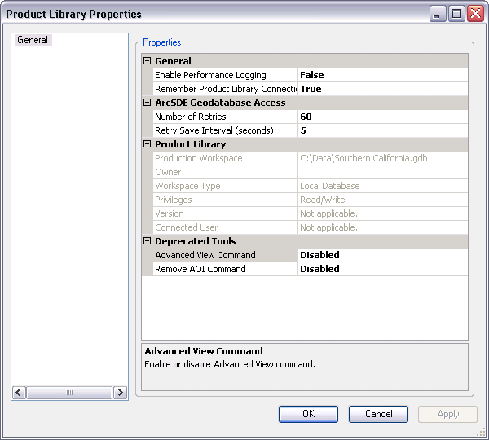Click the Product Library header text
This screenshot has width=489, height=440.
190,144
